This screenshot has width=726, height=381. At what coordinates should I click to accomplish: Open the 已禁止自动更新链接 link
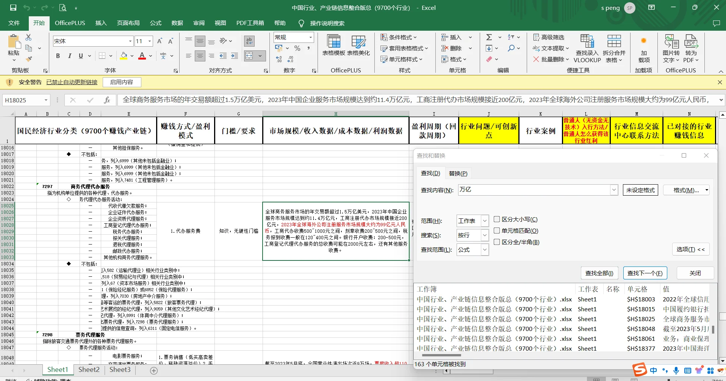(x=72, y=82)
